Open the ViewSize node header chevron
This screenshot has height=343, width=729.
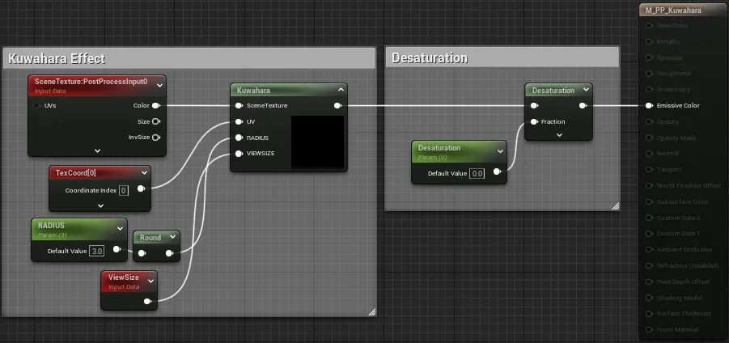[x=150, y=281]
